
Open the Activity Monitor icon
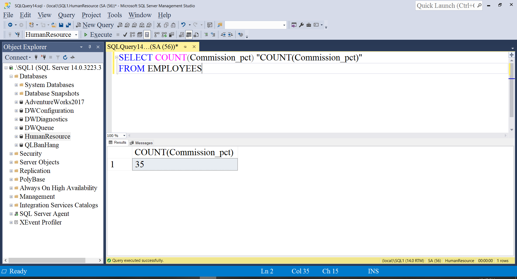point(210,25)
